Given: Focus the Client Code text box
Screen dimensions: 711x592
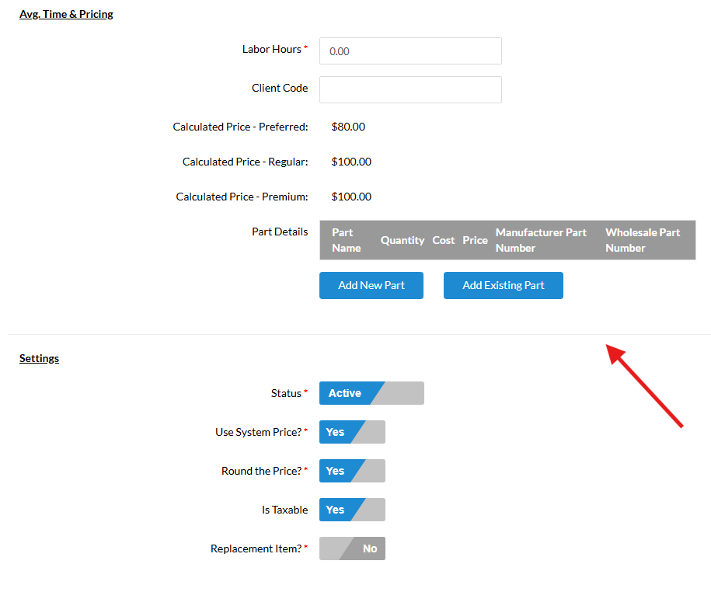Looking at the screenshot, I should 410,89.
